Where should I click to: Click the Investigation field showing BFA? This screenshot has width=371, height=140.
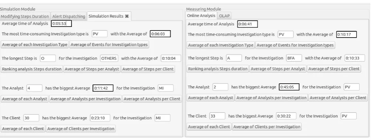click(294, 58)
